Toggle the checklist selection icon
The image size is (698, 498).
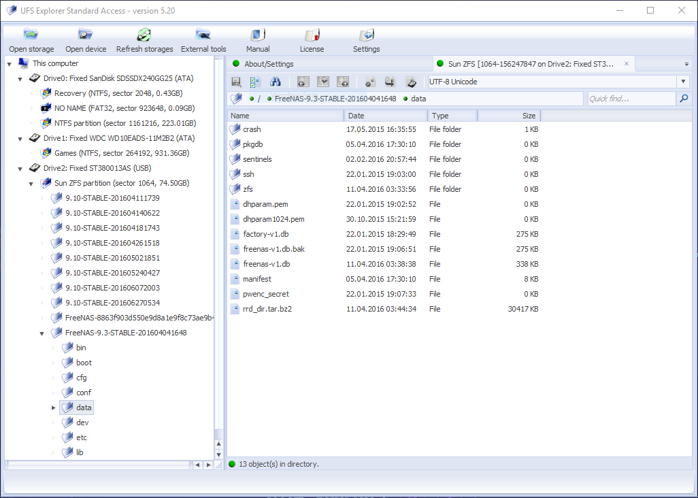pos(255,82)
